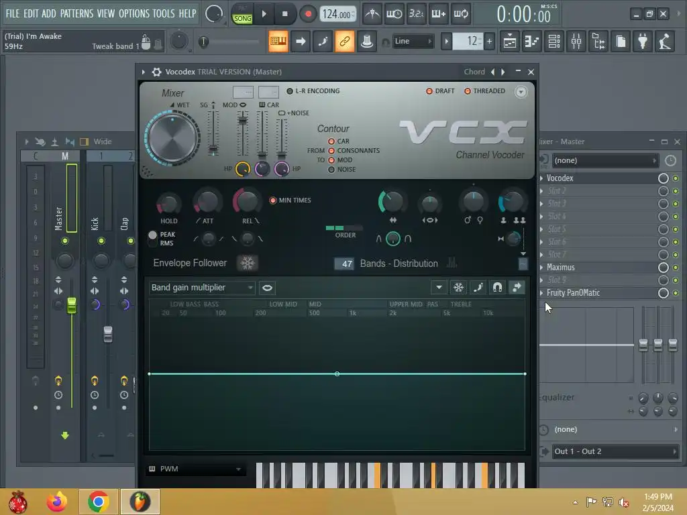
Task: Open the browser icon in toolbar
Action: (598, 42)
